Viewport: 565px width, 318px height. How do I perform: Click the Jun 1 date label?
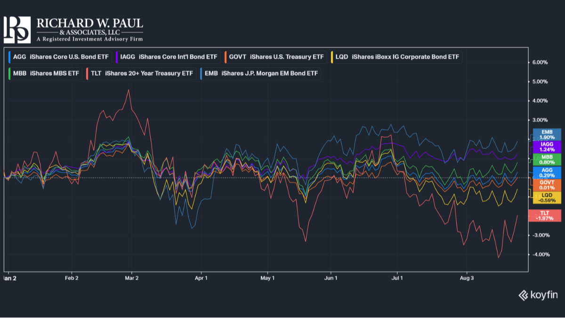point(331,278)
